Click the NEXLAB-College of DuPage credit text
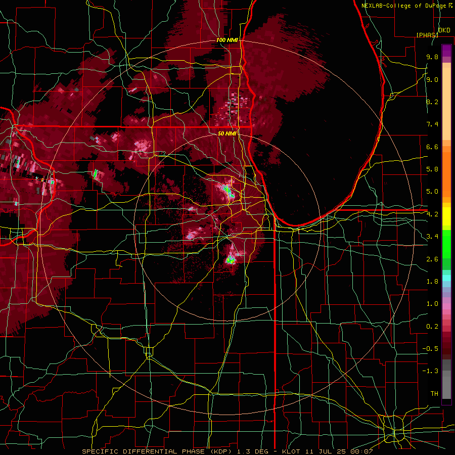455x455 pixels. [403, 6]
